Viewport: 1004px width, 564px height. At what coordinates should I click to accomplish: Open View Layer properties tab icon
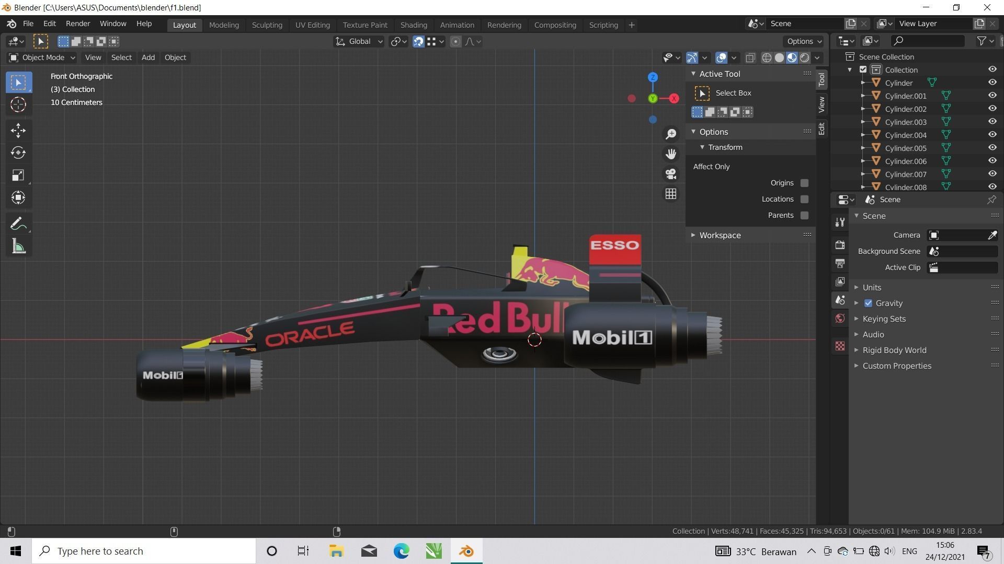pos(840,281)
